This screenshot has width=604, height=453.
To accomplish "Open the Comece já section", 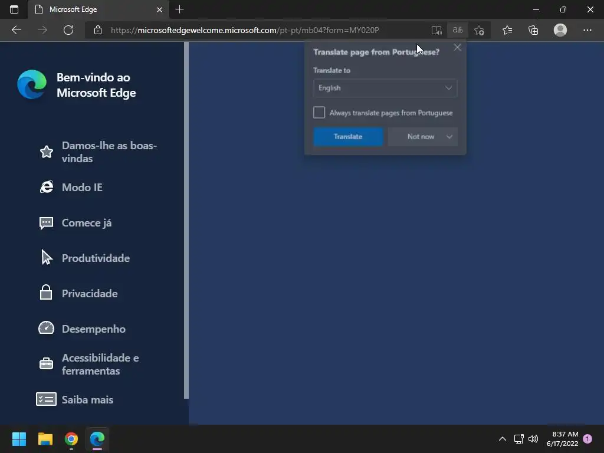I will point(87,222).
